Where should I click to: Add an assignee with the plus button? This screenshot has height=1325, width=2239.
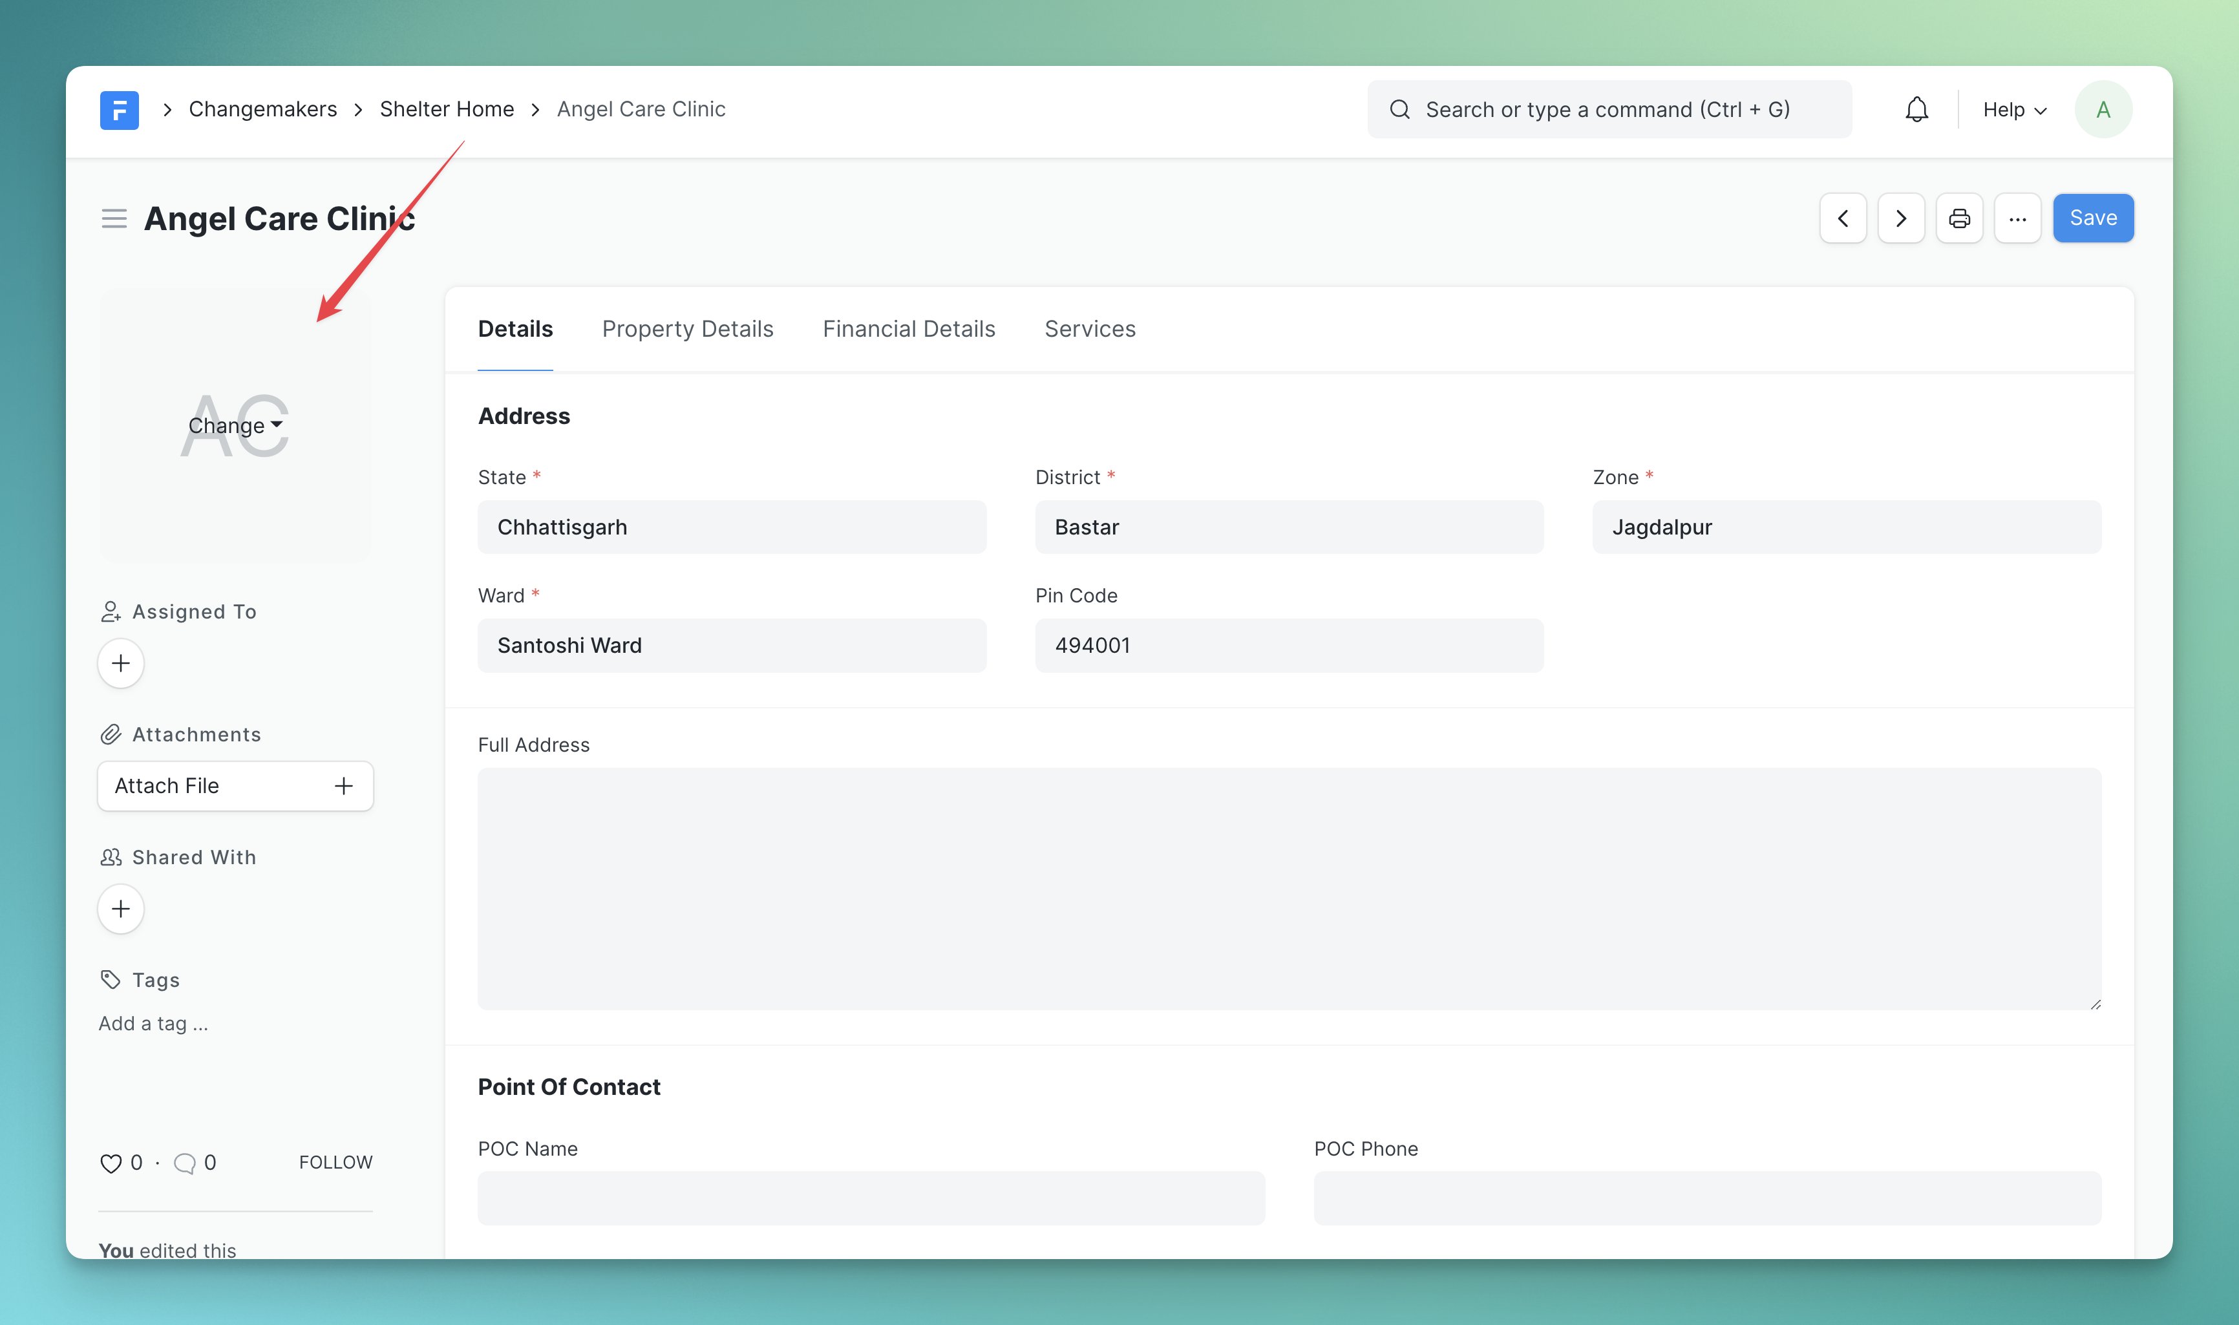pyautogui.click(x=120, y=662)
